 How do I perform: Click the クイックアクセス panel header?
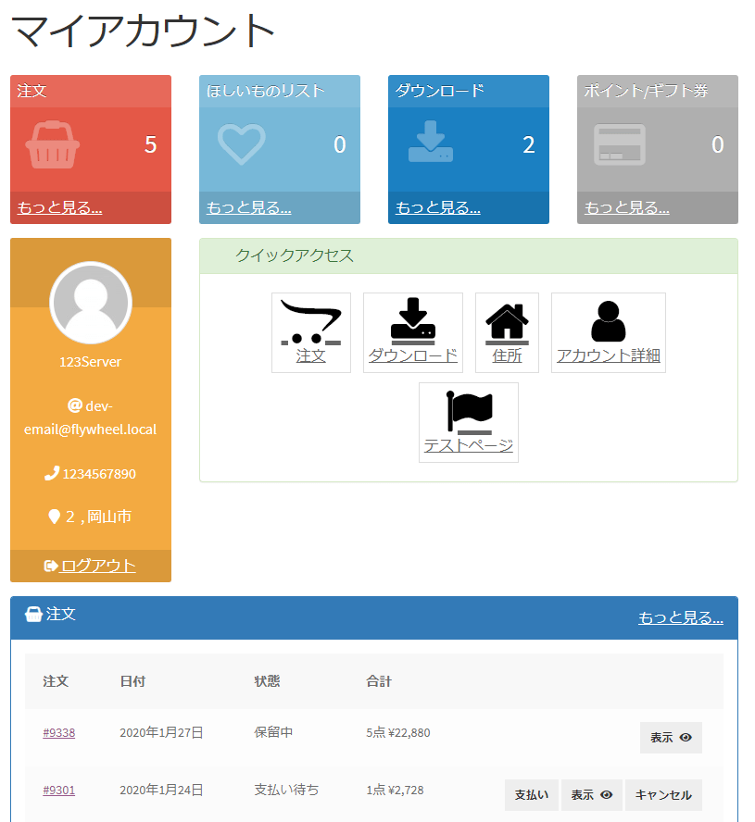click(469, 255)
